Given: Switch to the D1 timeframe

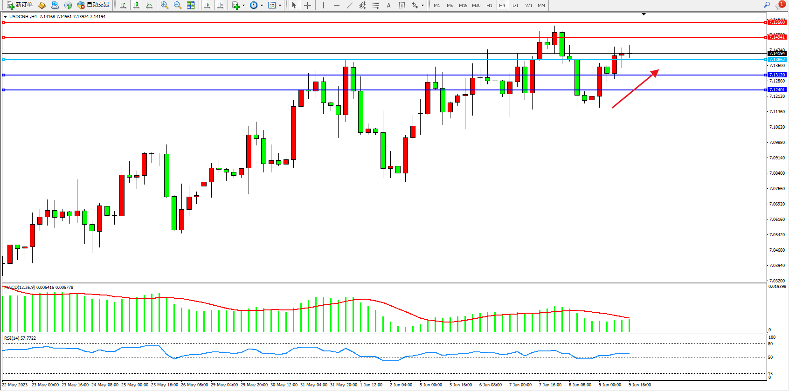Looking at the screenshot, I should pos(515,5).
